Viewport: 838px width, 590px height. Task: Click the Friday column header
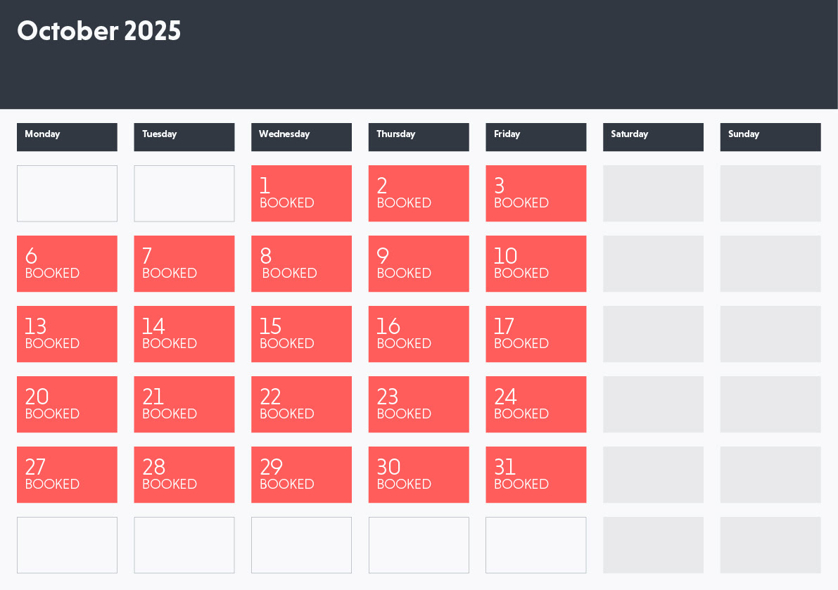click(535, 136)
